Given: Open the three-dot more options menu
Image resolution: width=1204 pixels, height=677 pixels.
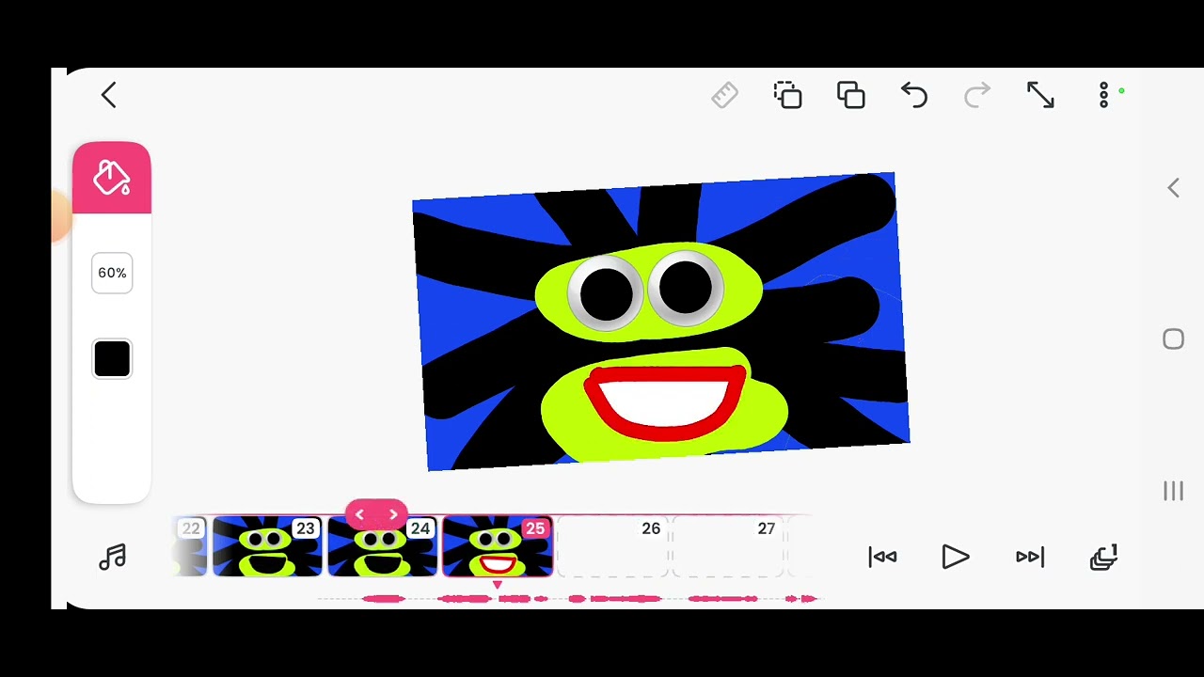Looking at the screenshot, I should pyautogui.click(x=1104, y=95).
